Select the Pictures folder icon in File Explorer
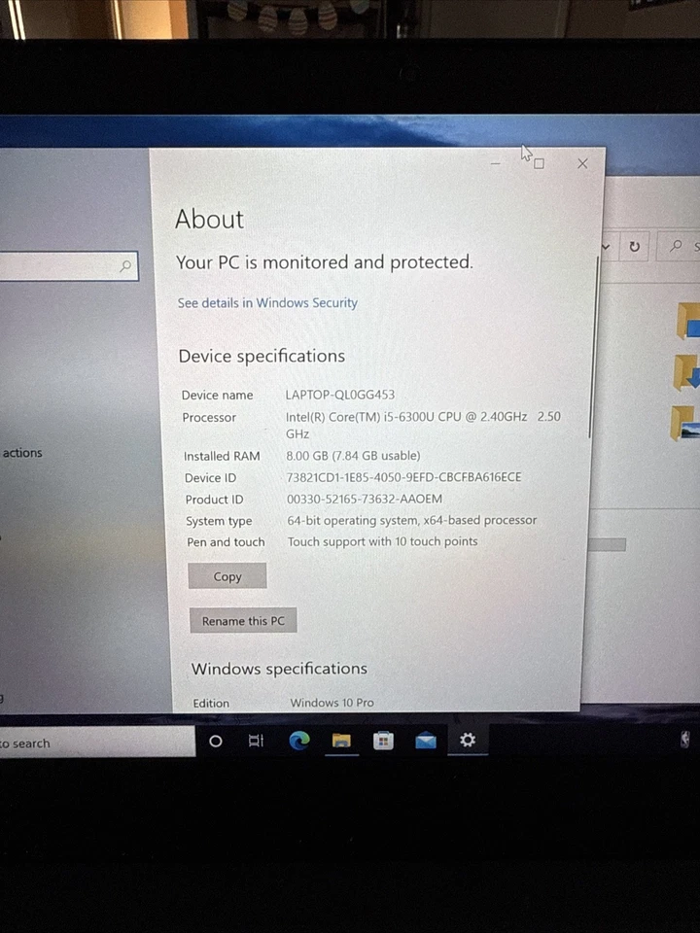 685,423
